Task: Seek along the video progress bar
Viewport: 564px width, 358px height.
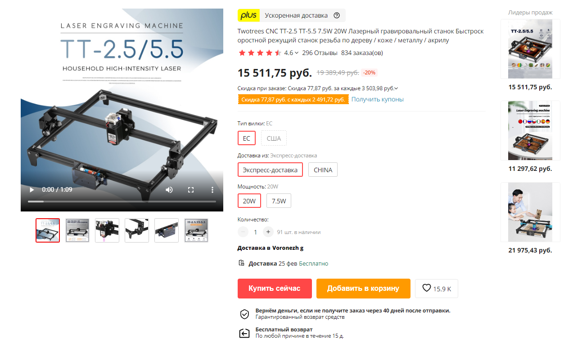Action: pos(122,202)
